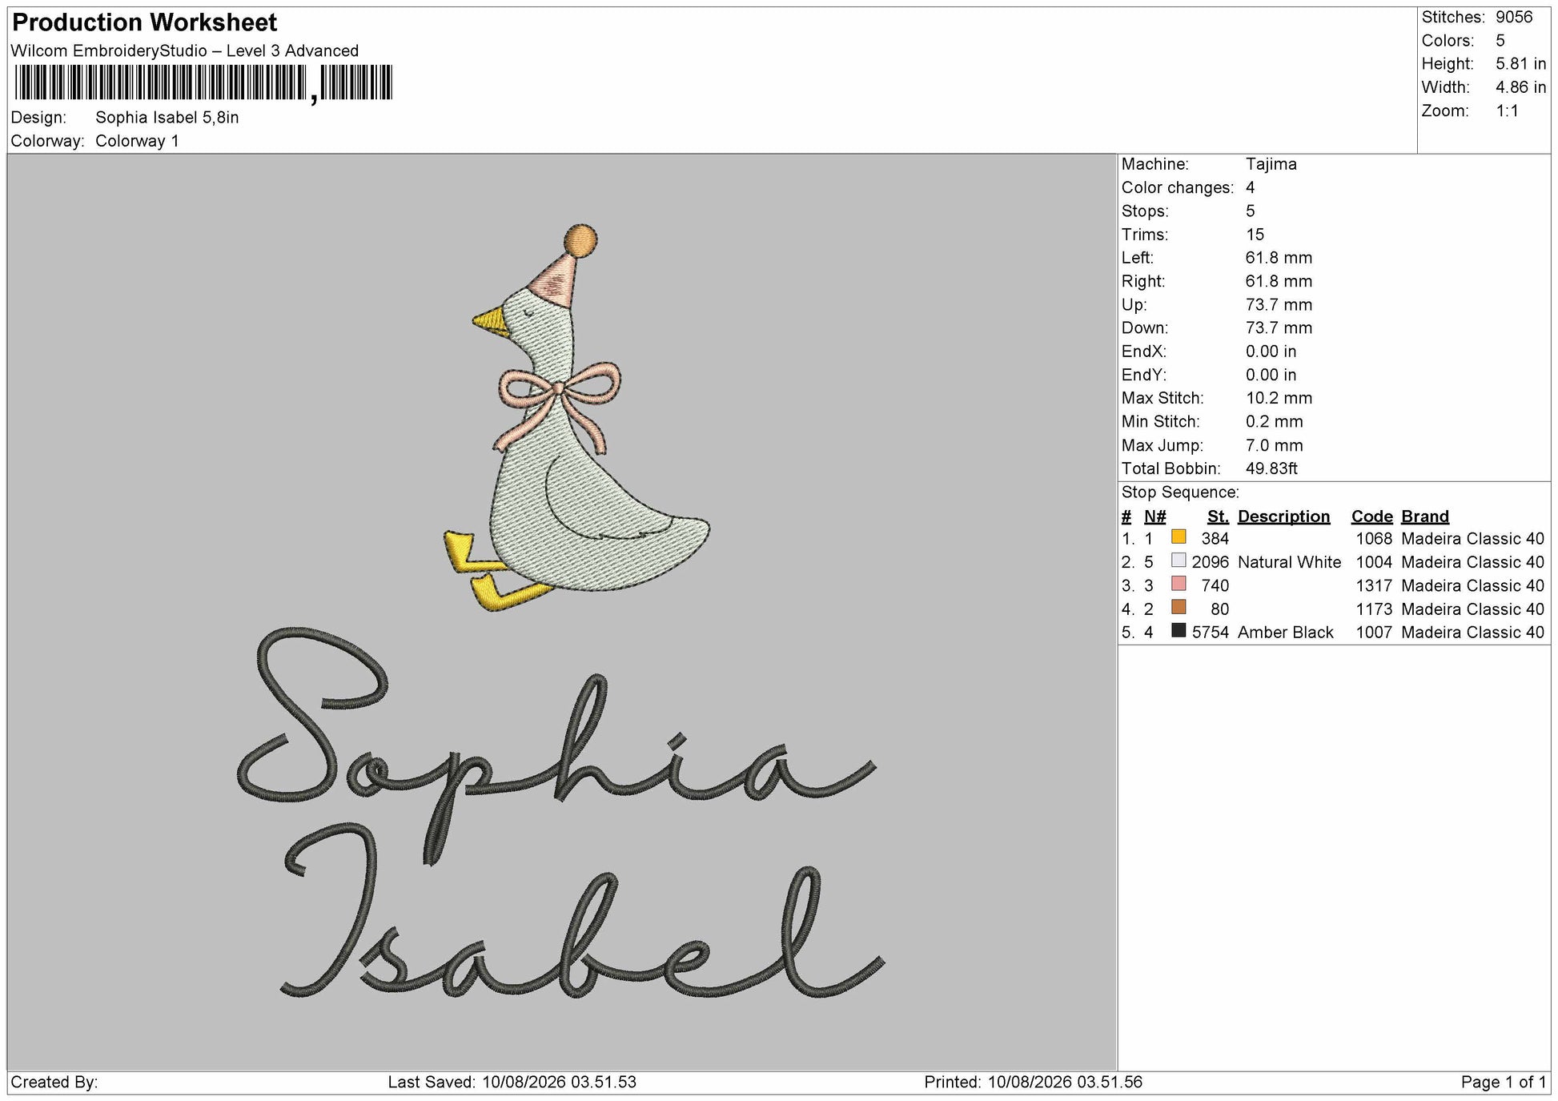Click the 'Brand' column header
Screen dimensions: 1558x1101
[x=1425, y=516]
